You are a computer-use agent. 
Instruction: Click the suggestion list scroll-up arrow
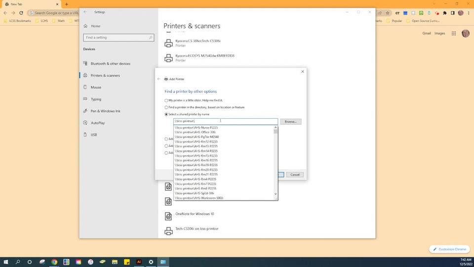pos(276,128)
